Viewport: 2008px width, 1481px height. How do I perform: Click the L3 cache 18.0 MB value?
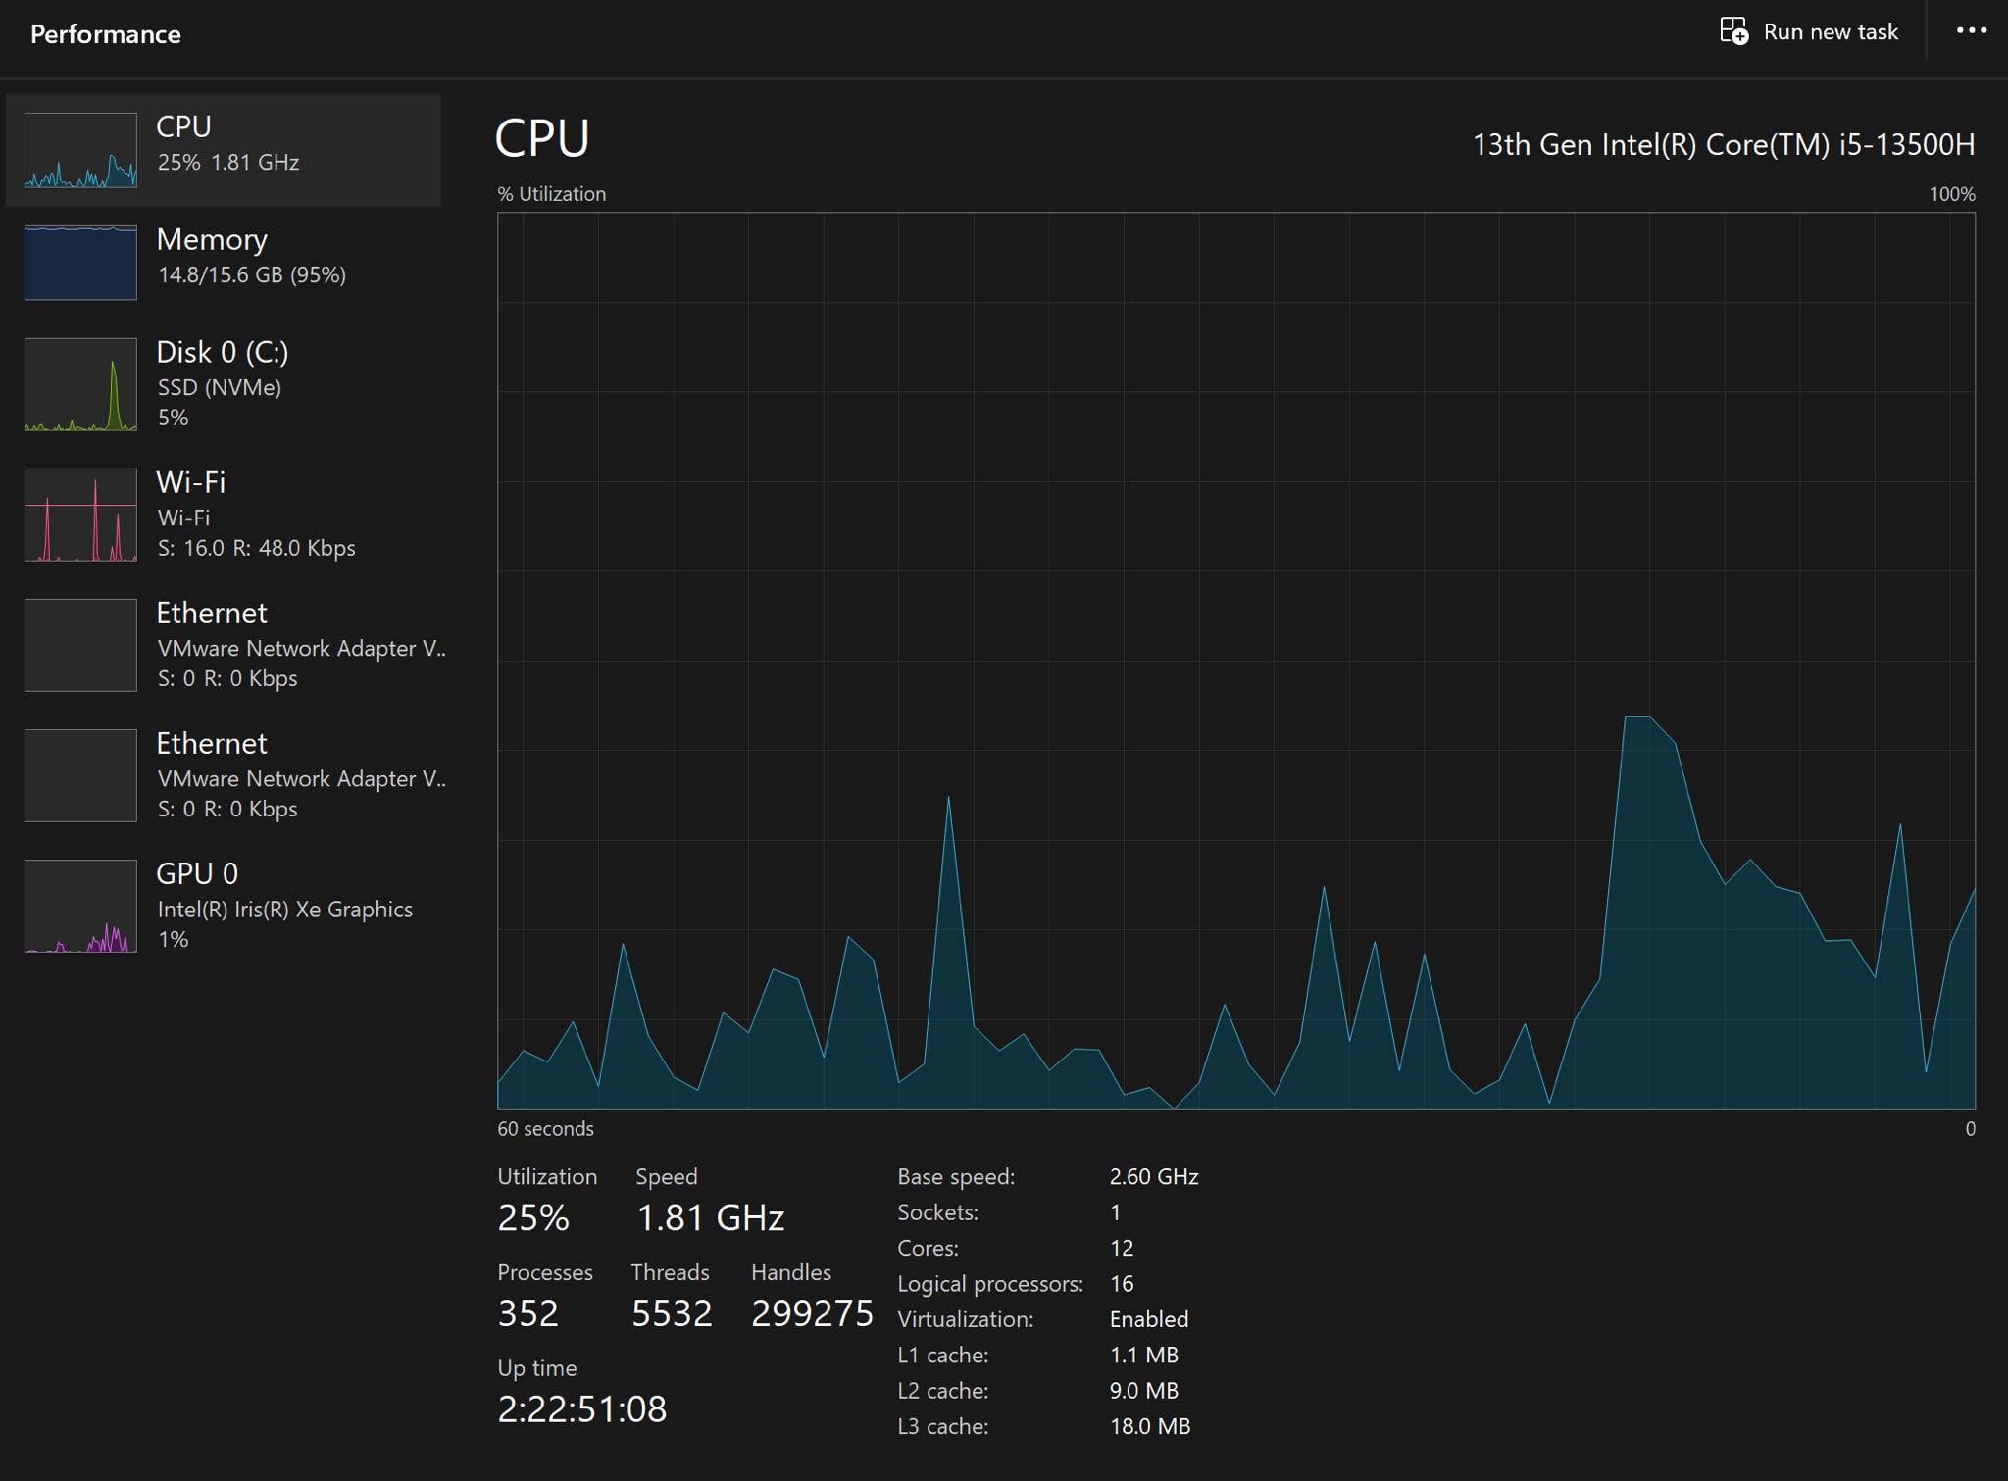pos(1150,1426)
